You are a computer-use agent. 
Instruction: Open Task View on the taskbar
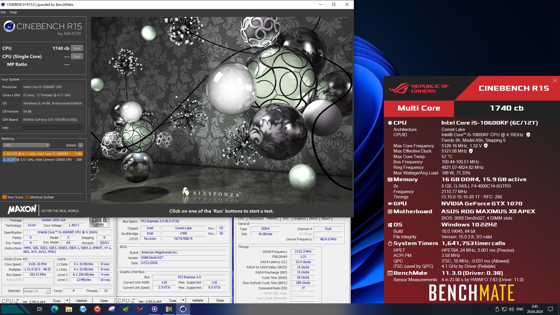click(40, 309)
